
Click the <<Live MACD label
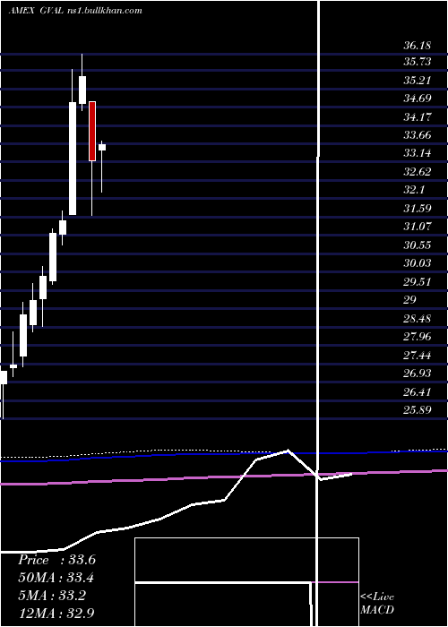(377, 604)
